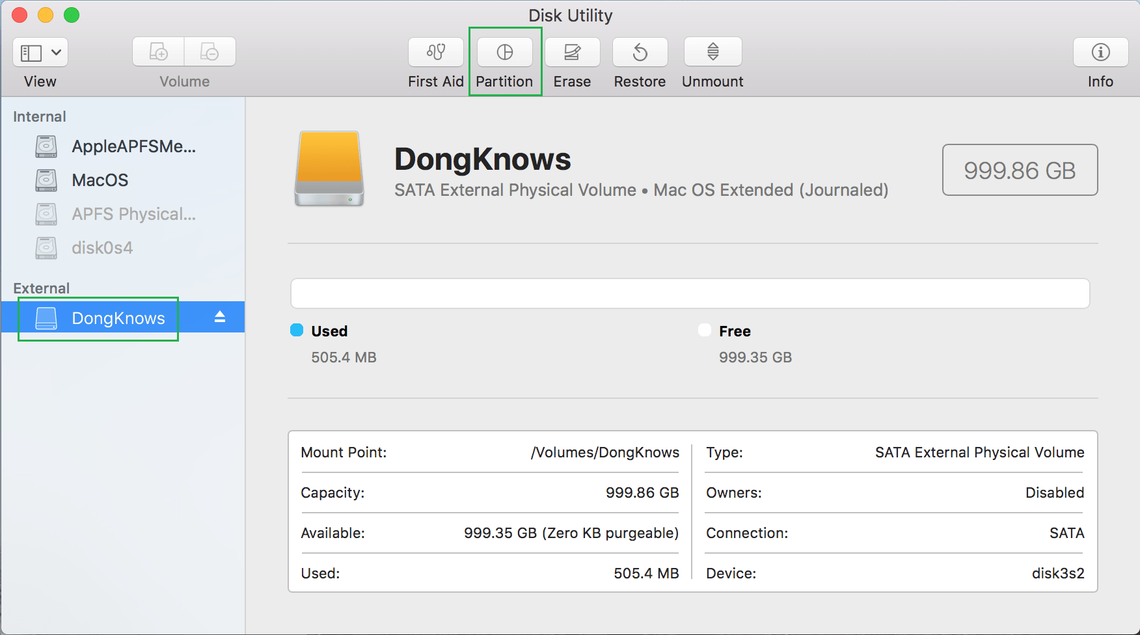Close the Disk Utility window
This screenshot has width=1140, height=635.
(x=20, y=15)
